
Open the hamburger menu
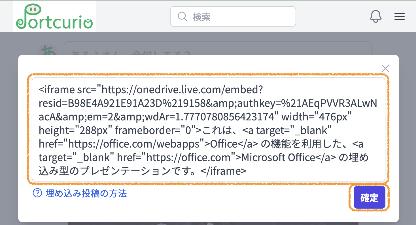(x=399, y=17)
